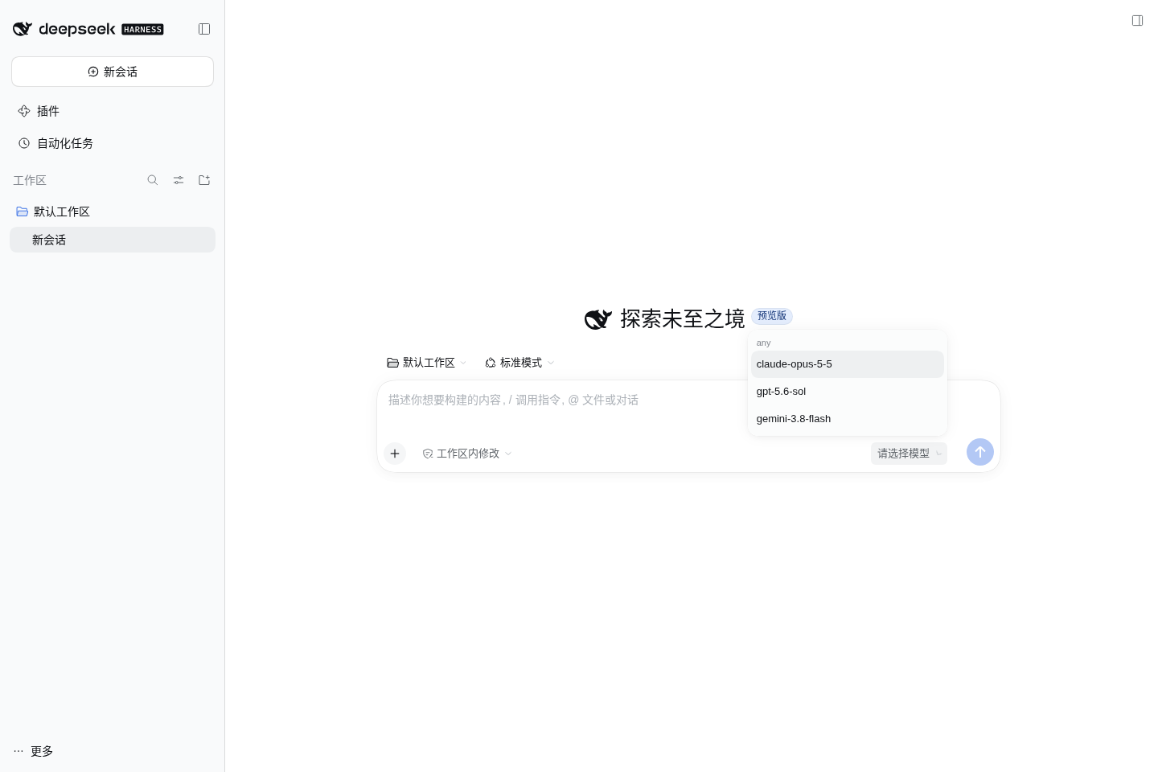This screenshot has height=772, width=1158.
Task: Open 更多 menu at sidebar bottom
Action: 34,751
